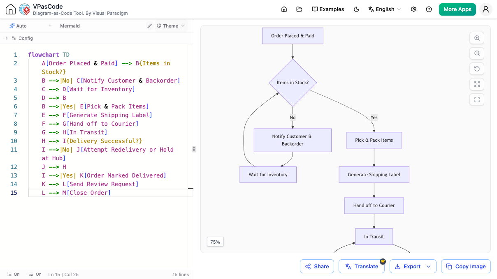Click the Config sliders icon
The image size is (497, 279).
pos(14,38)
